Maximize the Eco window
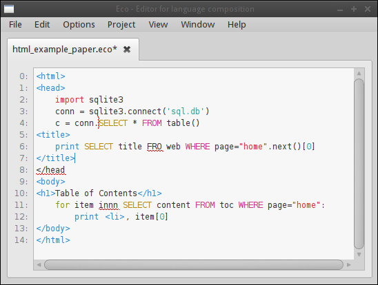The height and width of the screenshot is (285, 378). [x=354, y=9]
